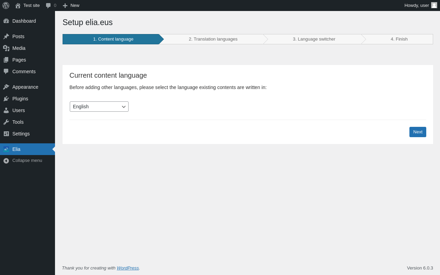Open the Plugins menu
The width and height of the screenshot is (440, 275).
[20, 99]
